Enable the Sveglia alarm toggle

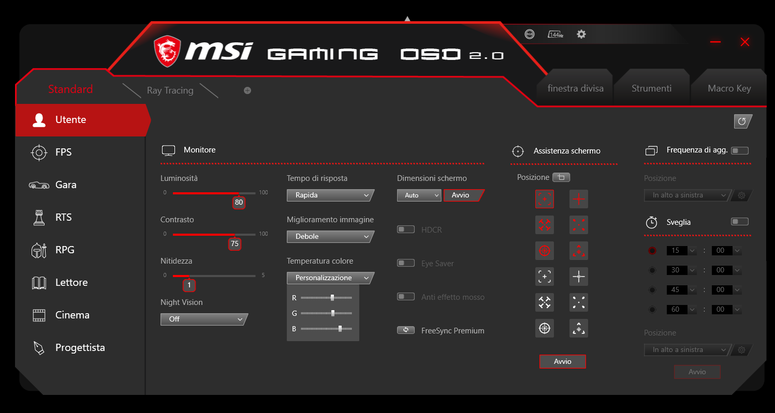tap(740, 222)
